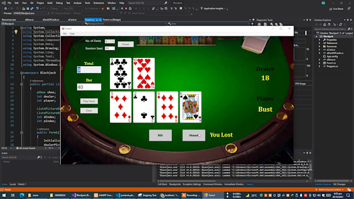Collapse the namespace Blackjack code block

pyautogui.click(x=21, y=73)
